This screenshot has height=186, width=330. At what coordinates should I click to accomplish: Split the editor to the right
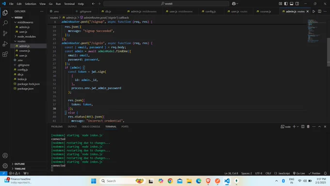click(x=319, y=11)
